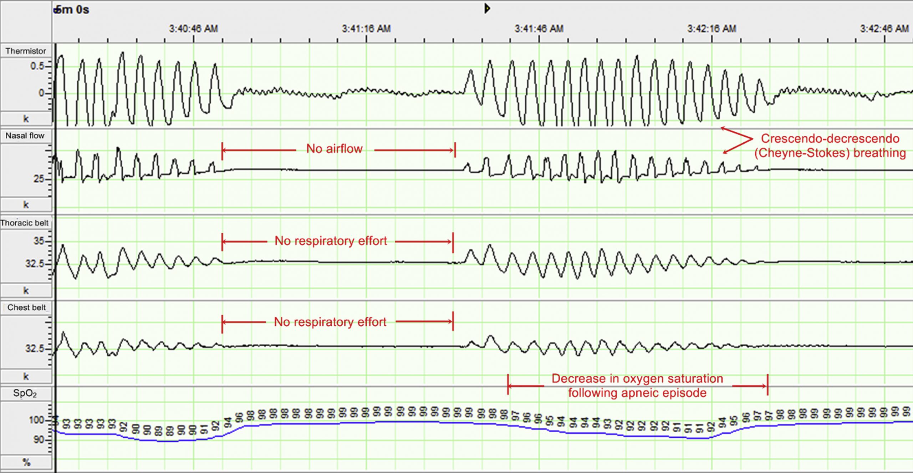Jump to the 3:40:46 AM timestamp

click(x=194, y=29)
